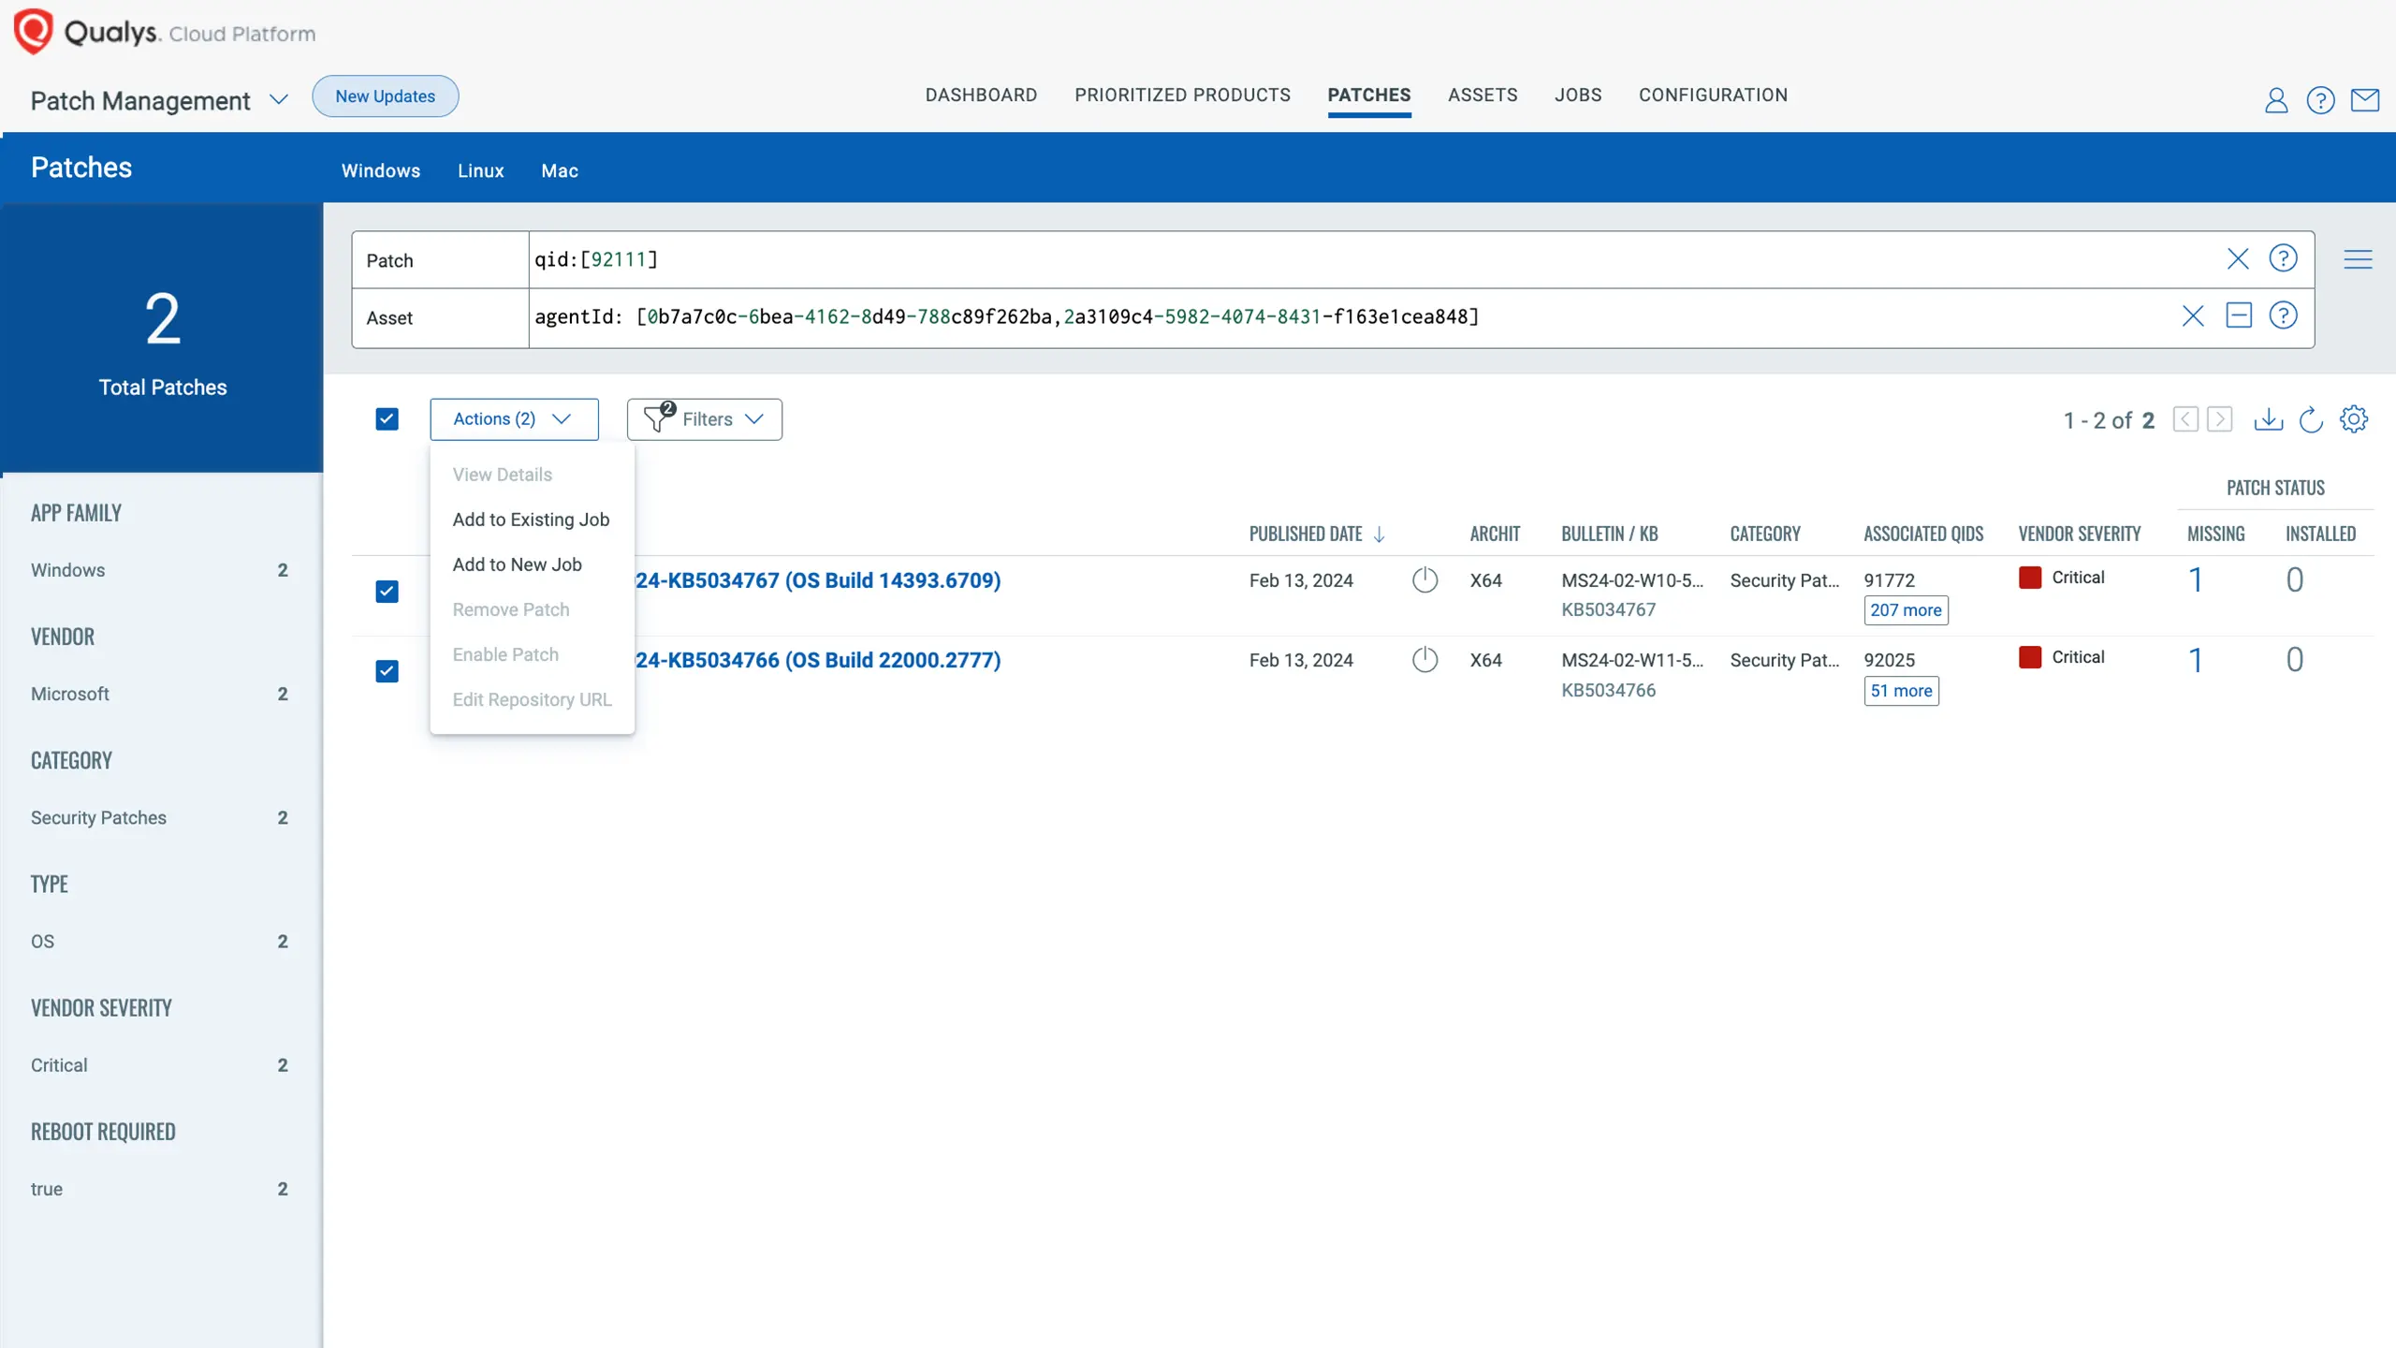Clear the Patch query with X icon
The image size is (2396, 1348).
(x=2238, y=259)
